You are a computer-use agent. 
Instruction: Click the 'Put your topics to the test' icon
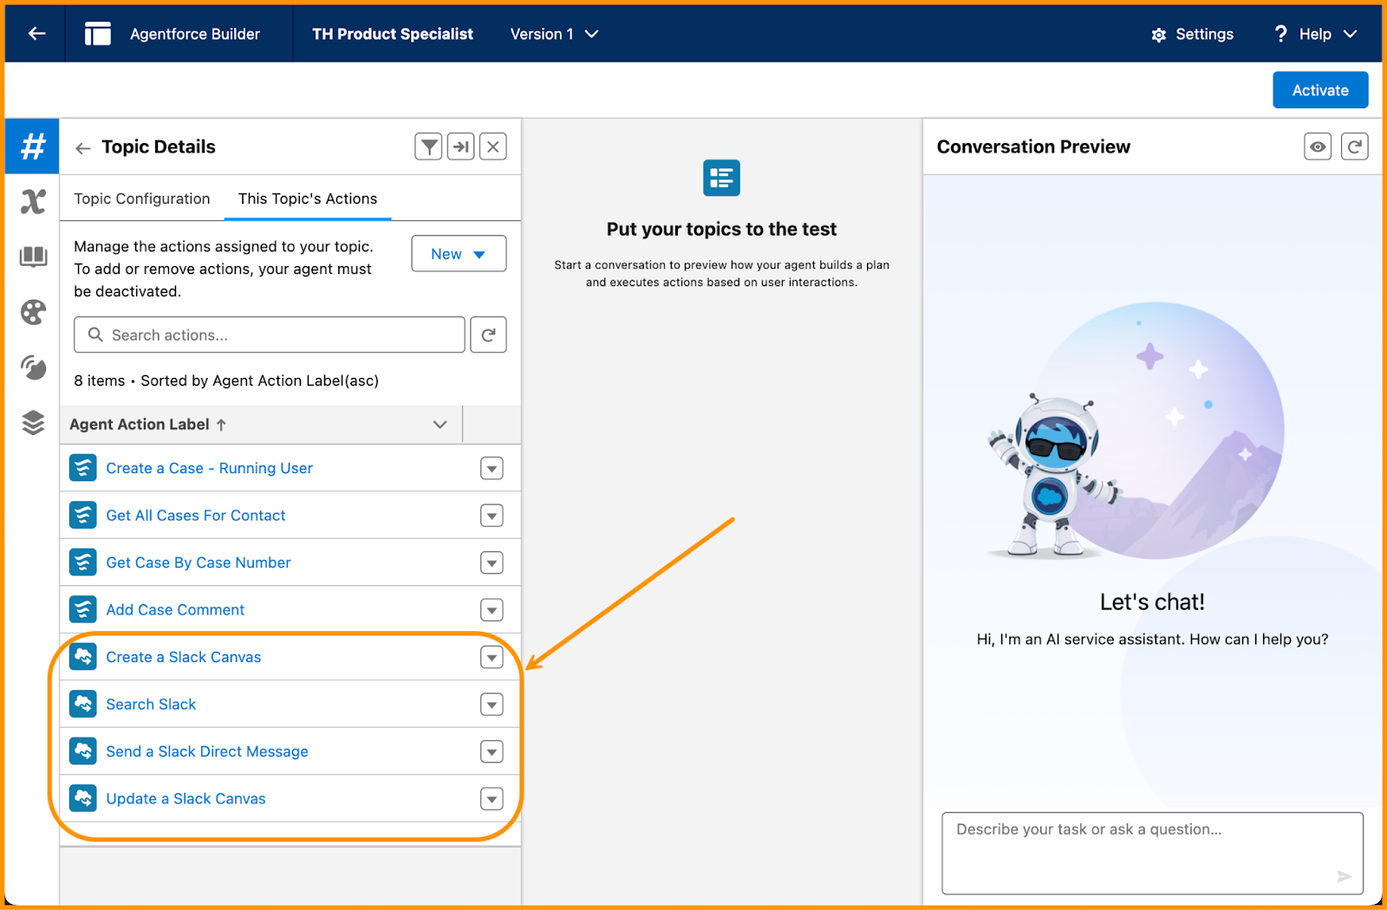coord(721,178)
